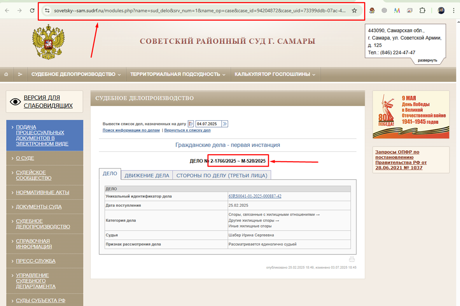The image size is (460, 306).
Task: Open the 'Стороны по делу (третьи лица)' tab
Action: (x=222, y=175)
